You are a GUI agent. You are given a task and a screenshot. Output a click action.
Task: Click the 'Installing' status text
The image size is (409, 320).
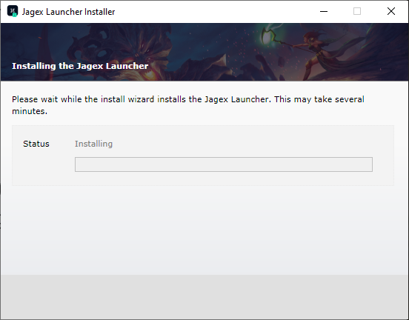coord(93,144)
